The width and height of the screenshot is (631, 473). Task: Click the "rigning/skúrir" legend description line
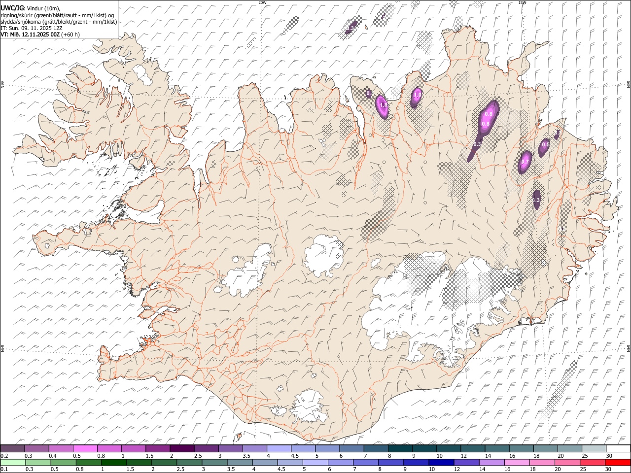tap(58, 15)
